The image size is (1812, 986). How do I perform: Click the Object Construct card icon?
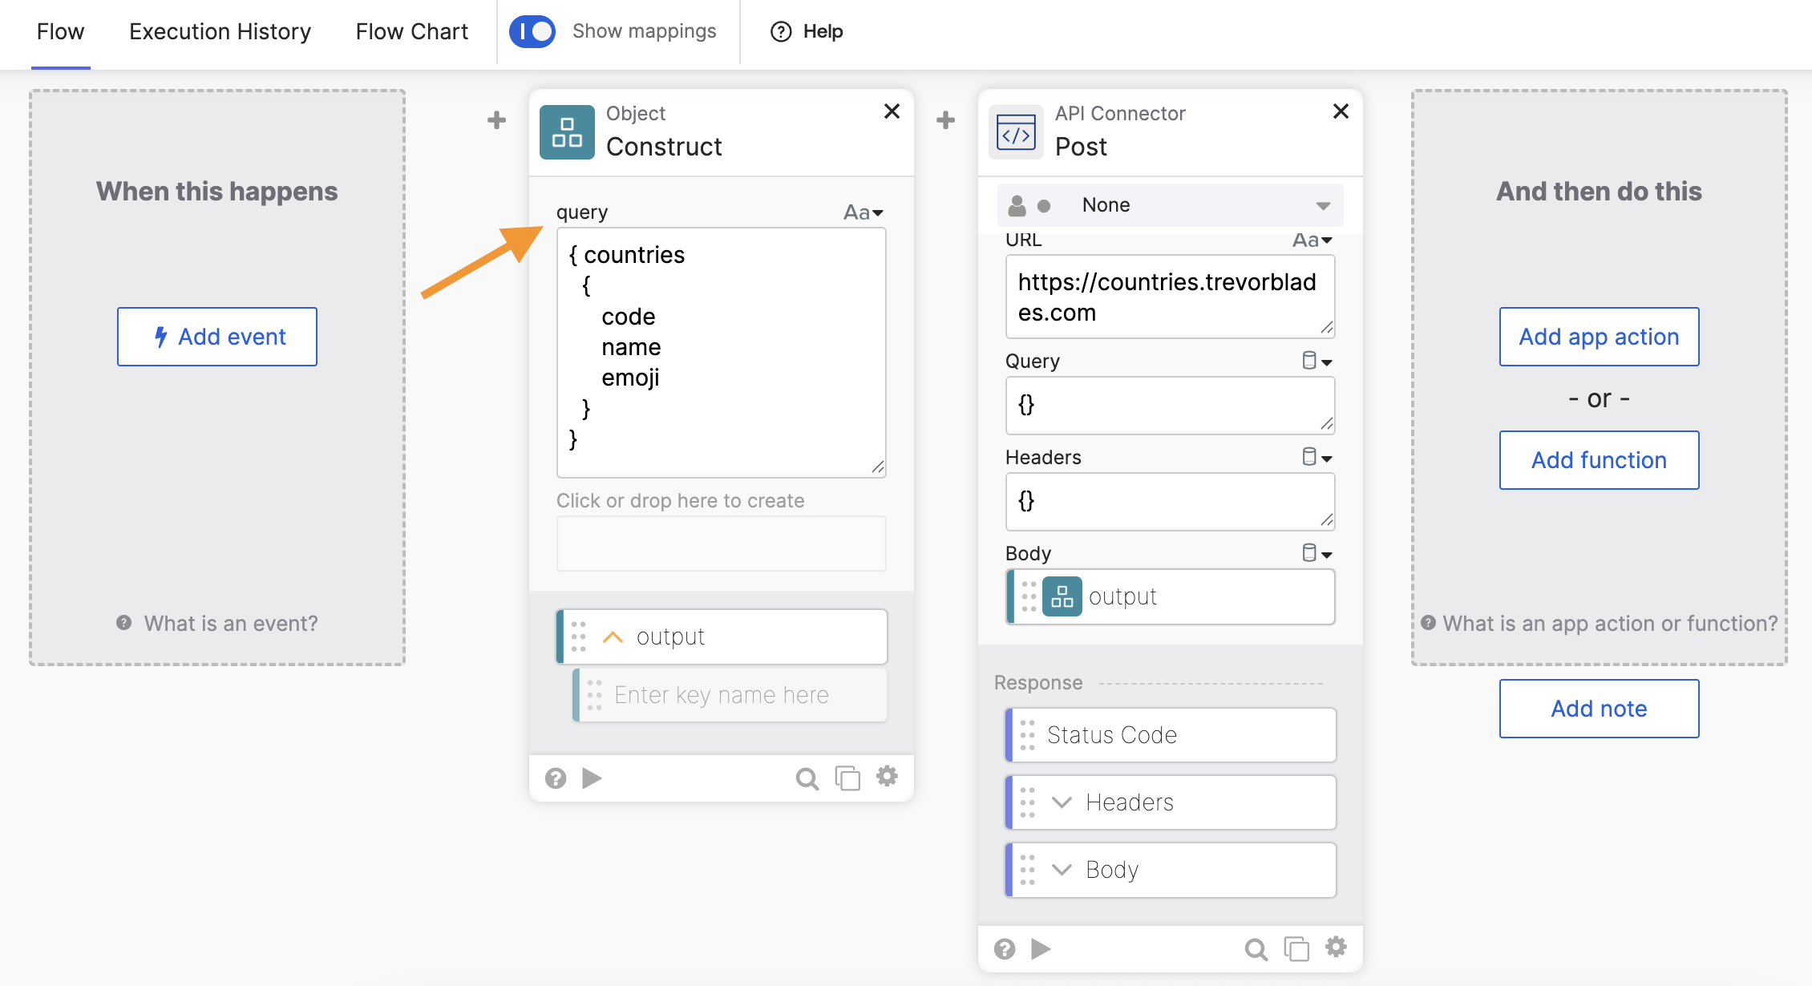tap(567, 132)
